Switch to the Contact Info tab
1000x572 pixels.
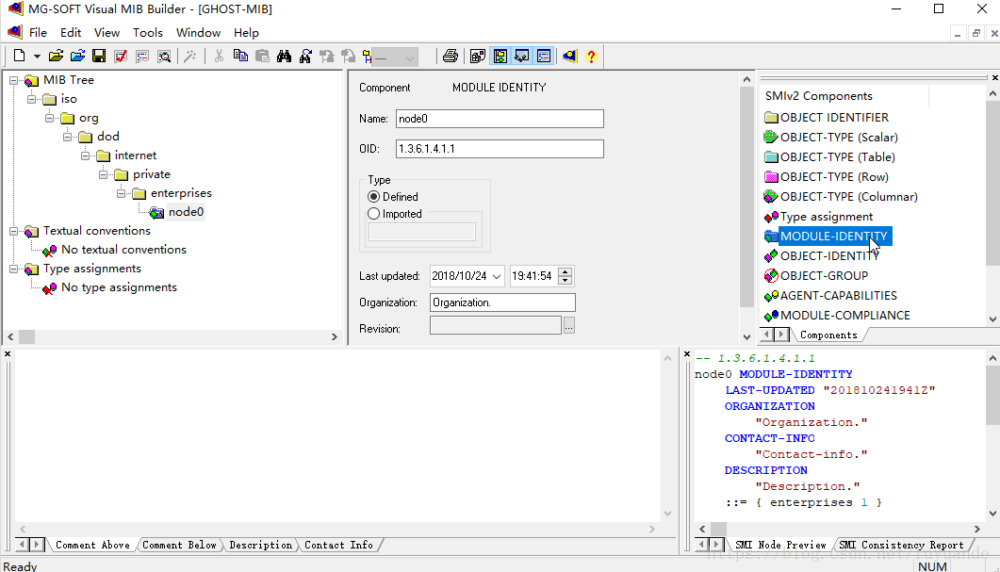coord(338,546)
